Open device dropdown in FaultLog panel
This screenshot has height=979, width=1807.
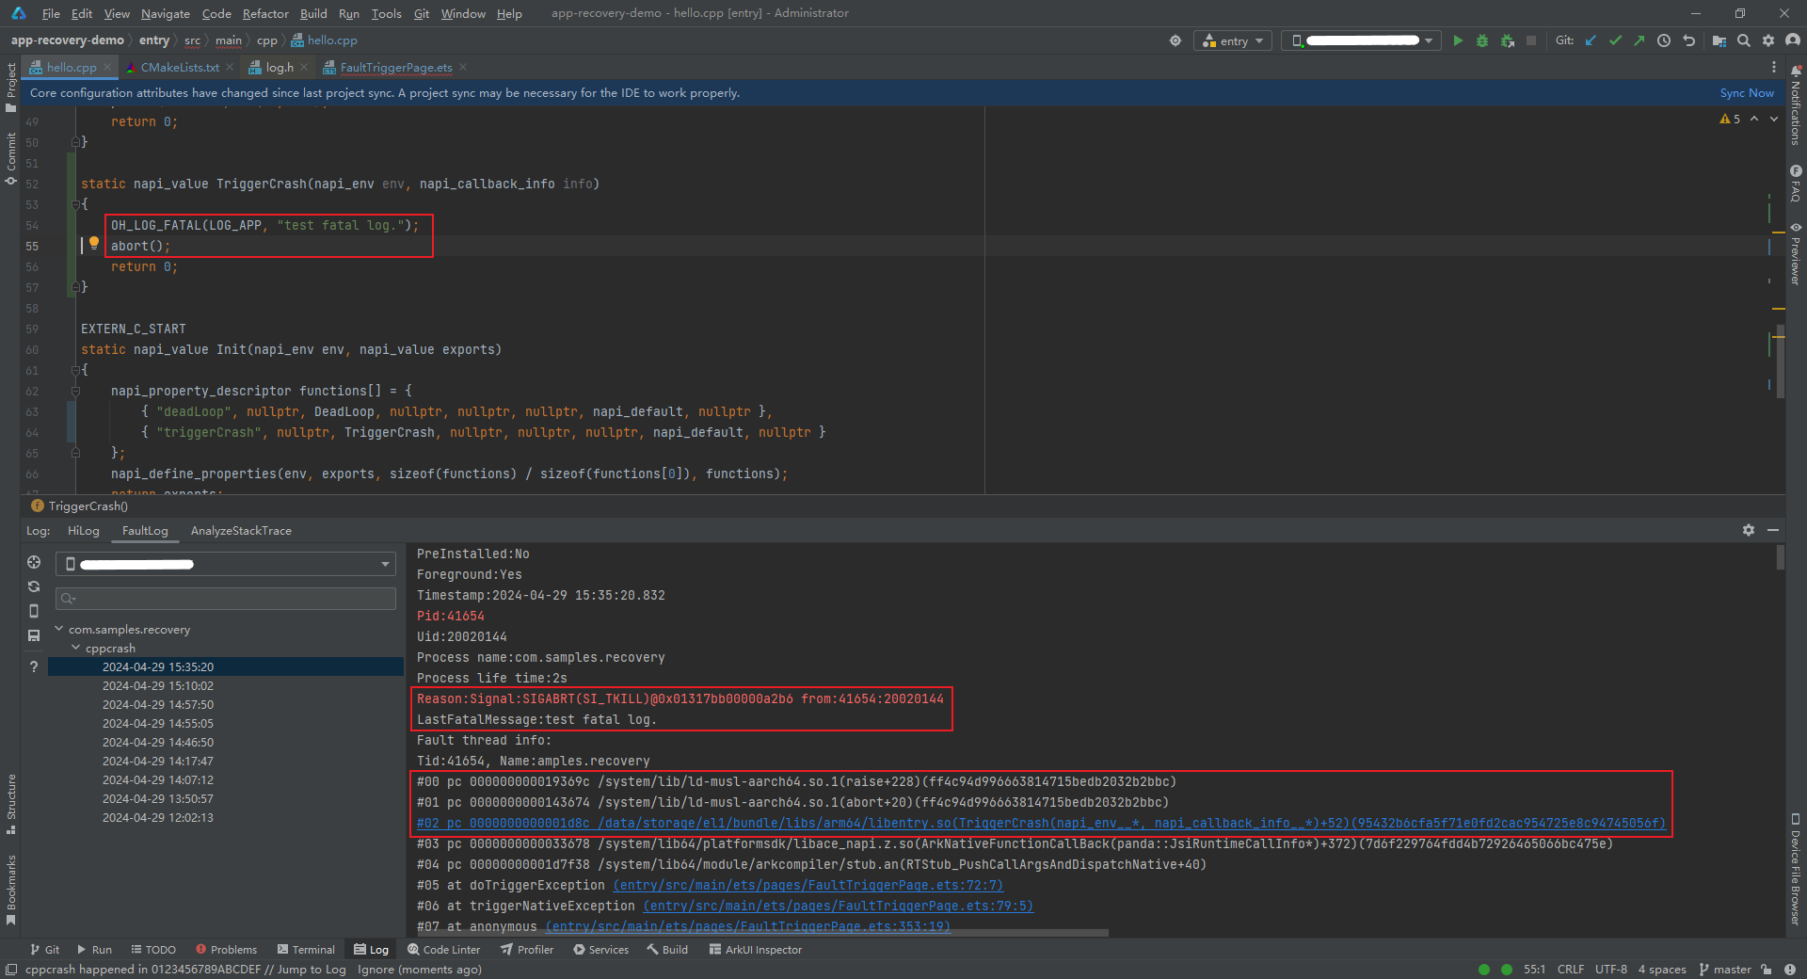pos(226,564)
